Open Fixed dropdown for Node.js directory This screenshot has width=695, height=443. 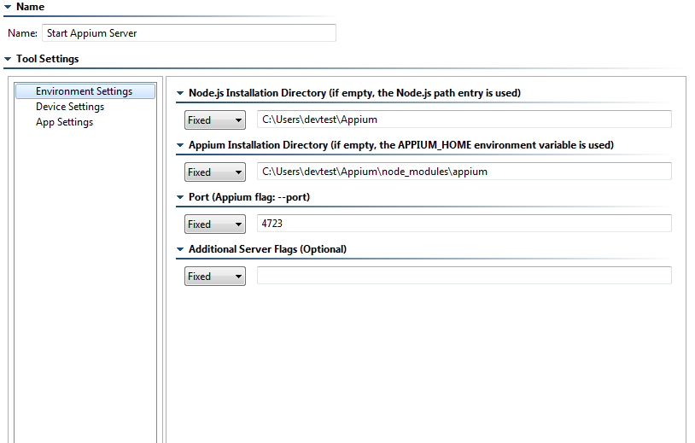(215, 120)
